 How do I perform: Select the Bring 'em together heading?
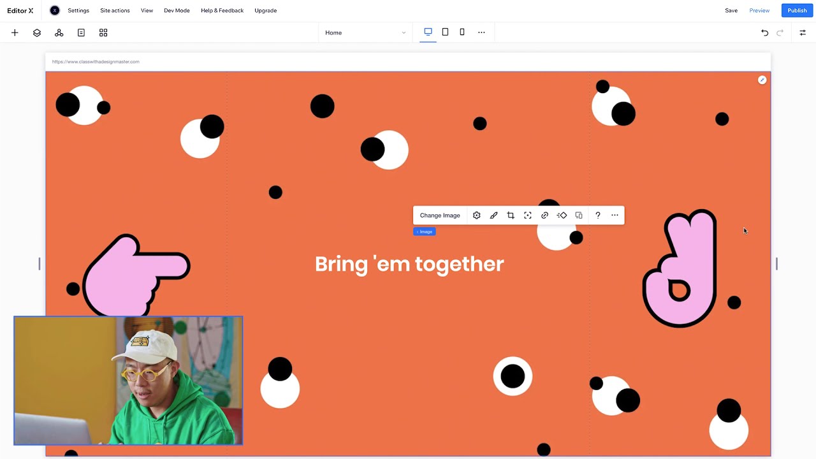coord(409,264)
